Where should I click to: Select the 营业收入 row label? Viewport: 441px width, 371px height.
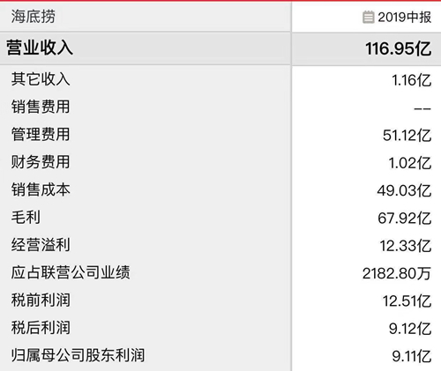click(x=40, y=48)
